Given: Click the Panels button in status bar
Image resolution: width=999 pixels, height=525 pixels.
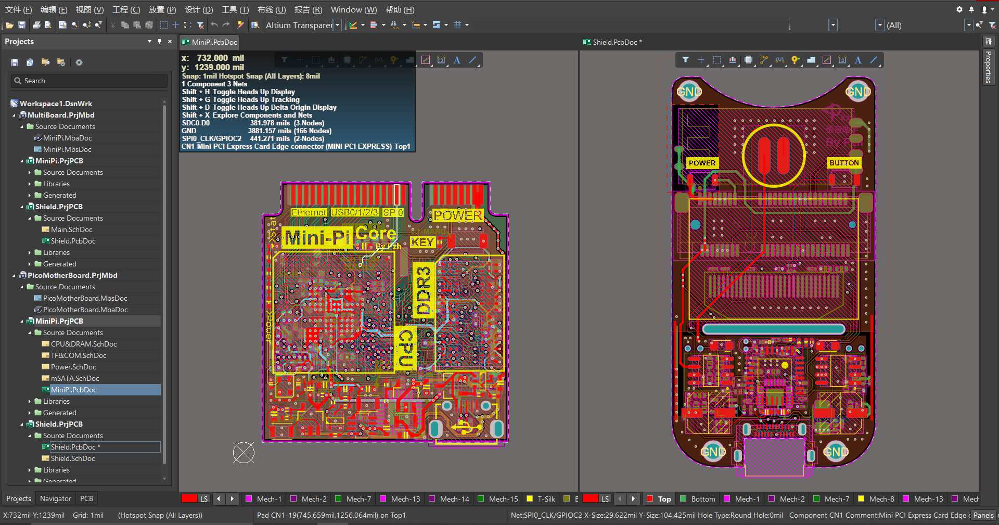Looking at the screenshot, I should 983,515.
